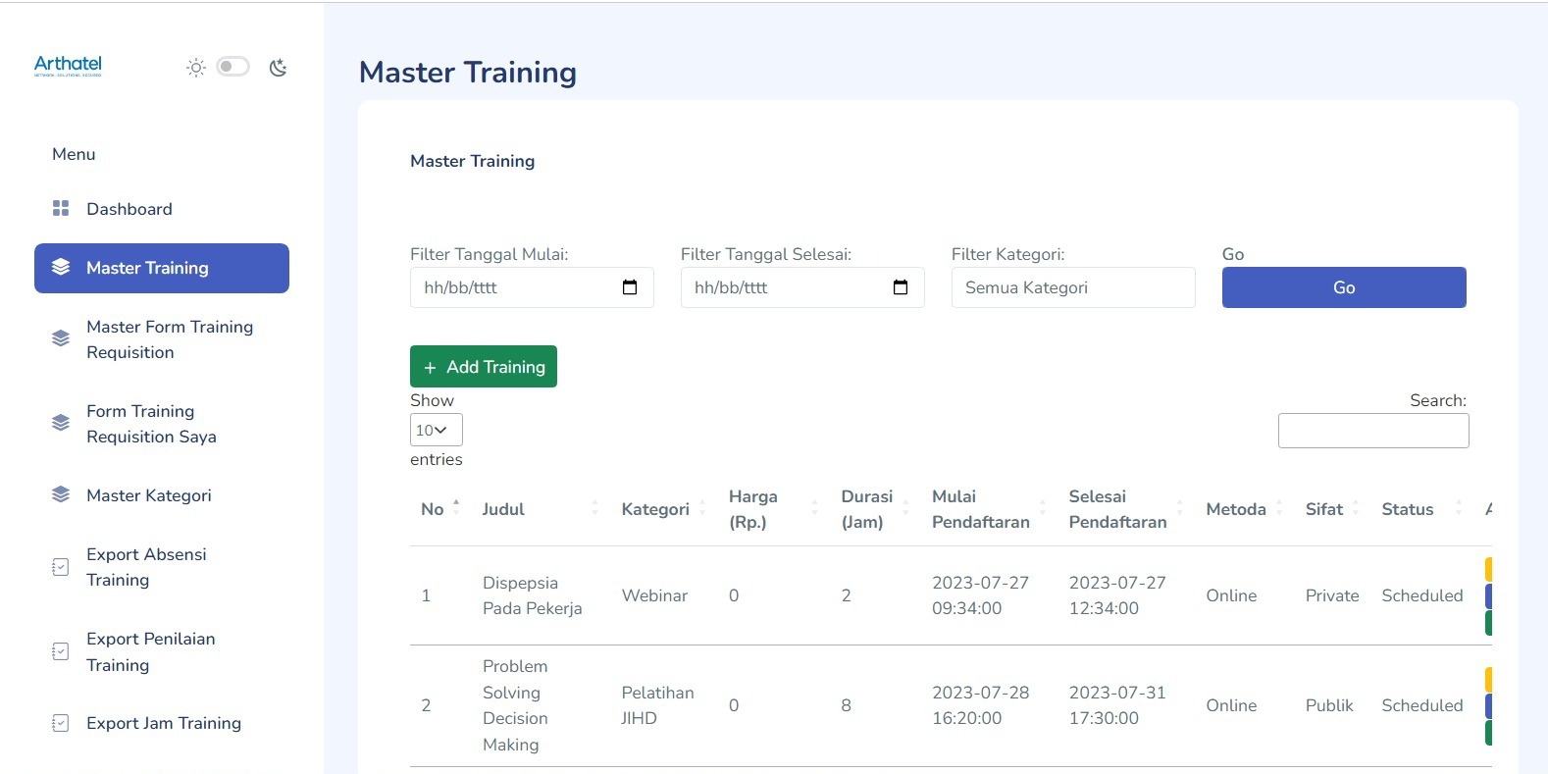Click yellow action button for Dispepsia row

pyautogui.click(x=1488, y=569)
